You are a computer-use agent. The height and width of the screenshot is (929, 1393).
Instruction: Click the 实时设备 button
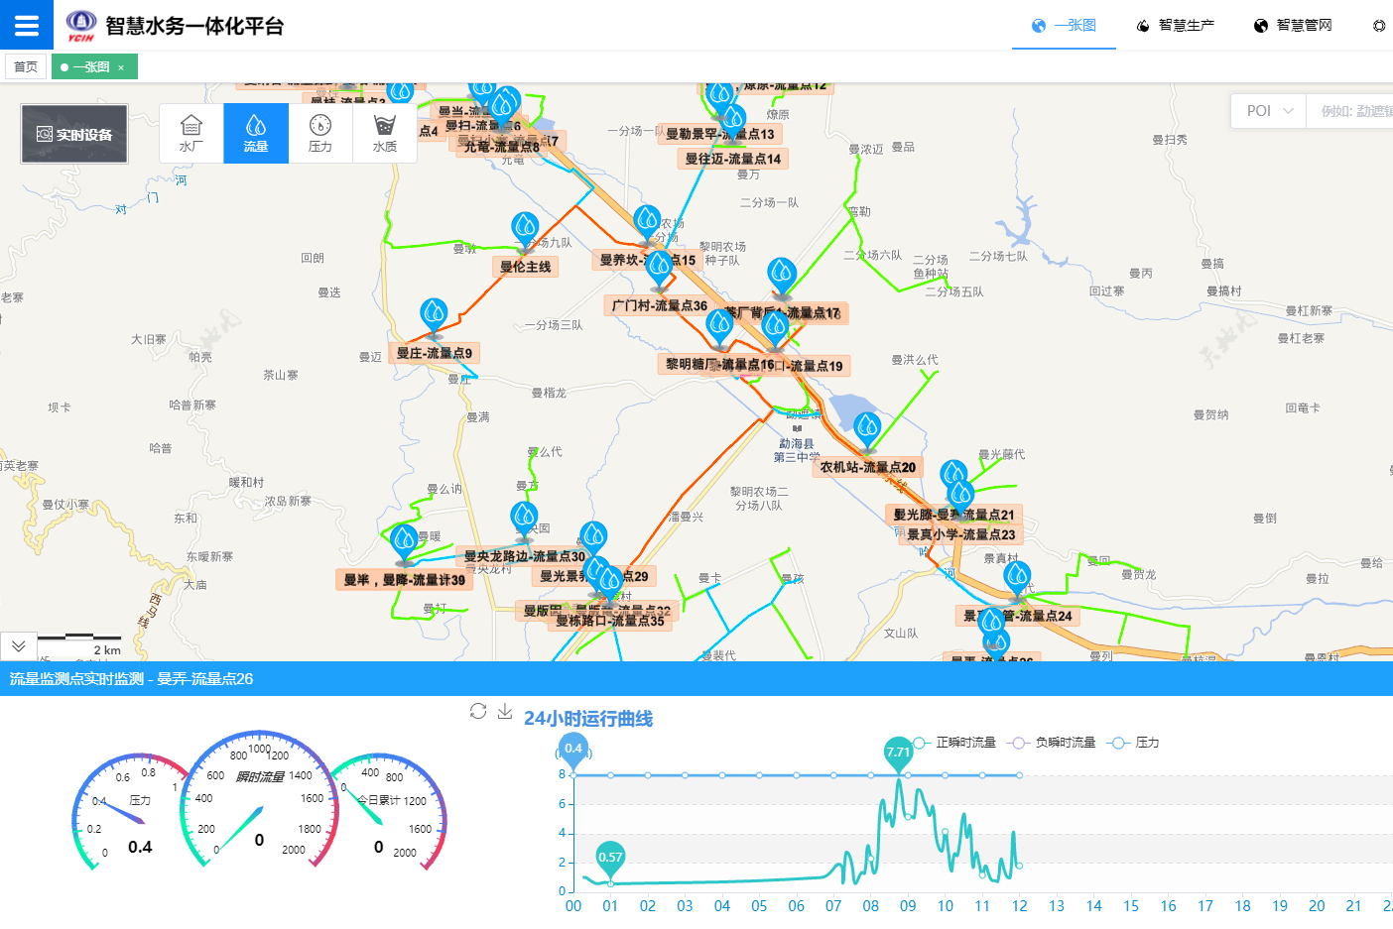coord(74,134)
